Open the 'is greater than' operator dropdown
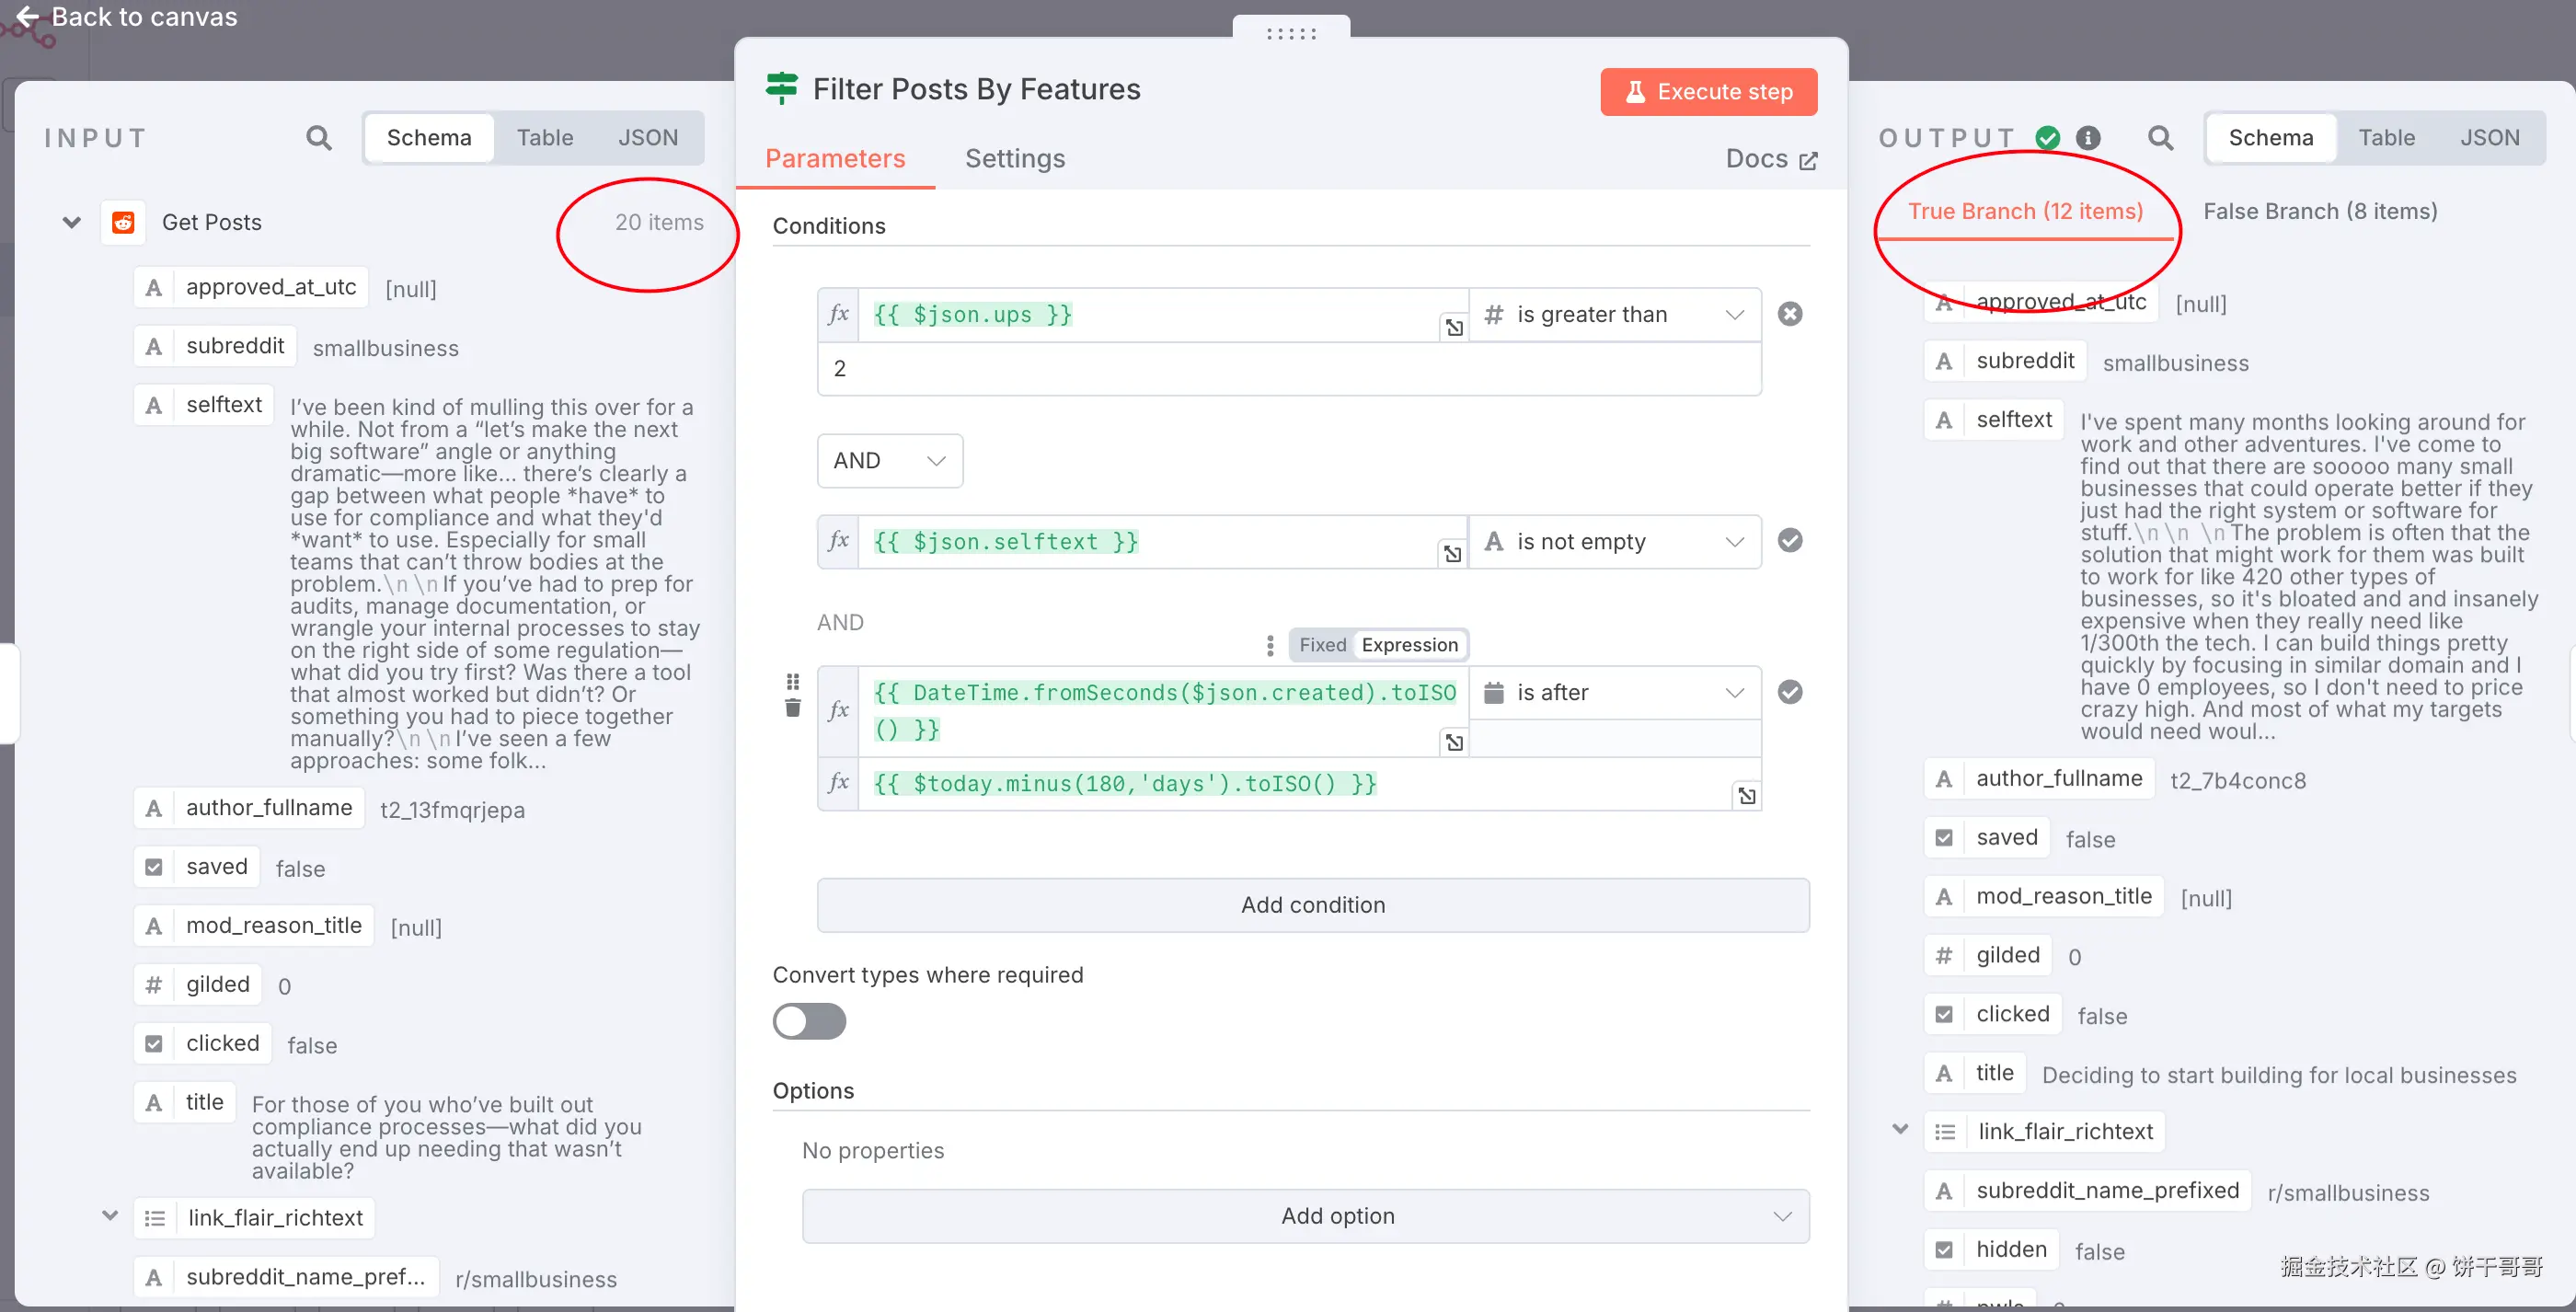The width and height of the screenshot is (2576, 1312). (x=1615, y=314)
